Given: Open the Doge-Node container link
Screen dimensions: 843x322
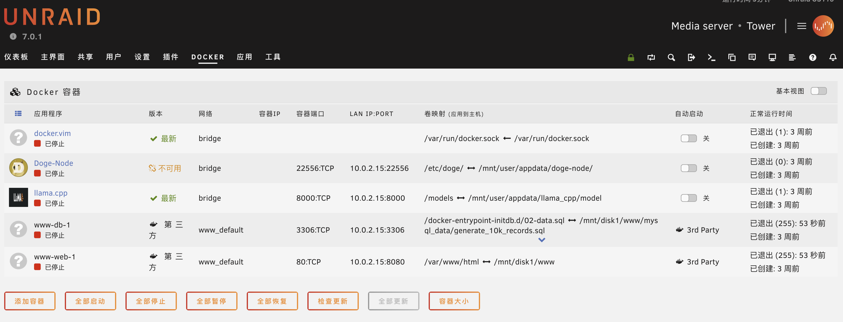Looking at the screenshot, I should [54, 163].
